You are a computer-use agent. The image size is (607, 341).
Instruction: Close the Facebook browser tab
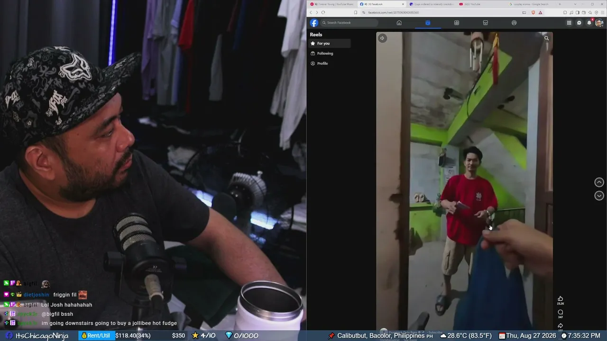tap(404, 4)
